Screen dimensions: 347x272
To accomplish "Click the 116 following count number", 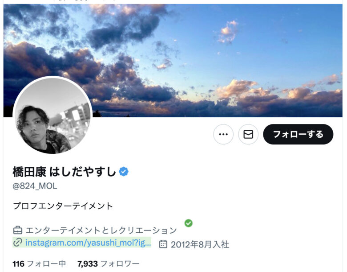I will 18,264.
